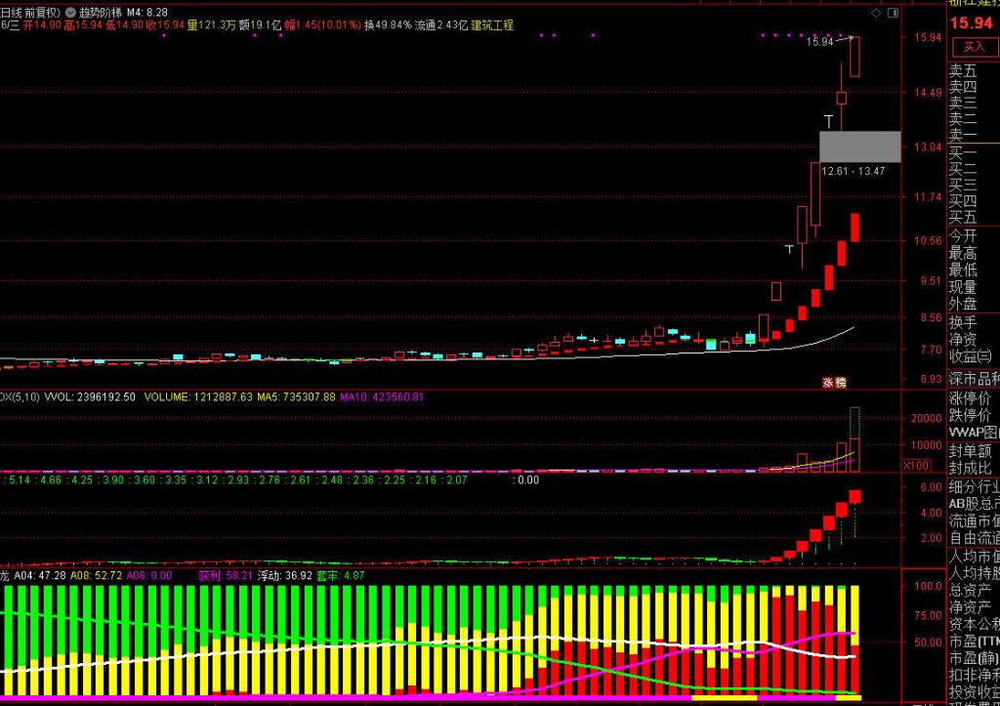Click the latest candlestick at 15.94
Image resolution: width=1000 pixels, height=706 pixels.
pos(854,57)
